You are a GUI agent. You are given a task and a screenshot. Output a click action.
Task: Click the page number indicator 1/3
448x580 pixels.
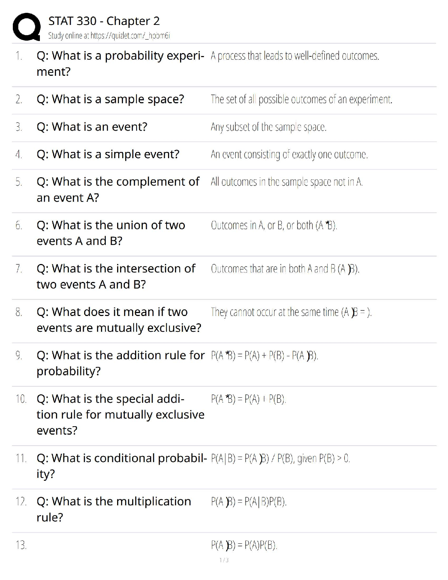point(224,560)
